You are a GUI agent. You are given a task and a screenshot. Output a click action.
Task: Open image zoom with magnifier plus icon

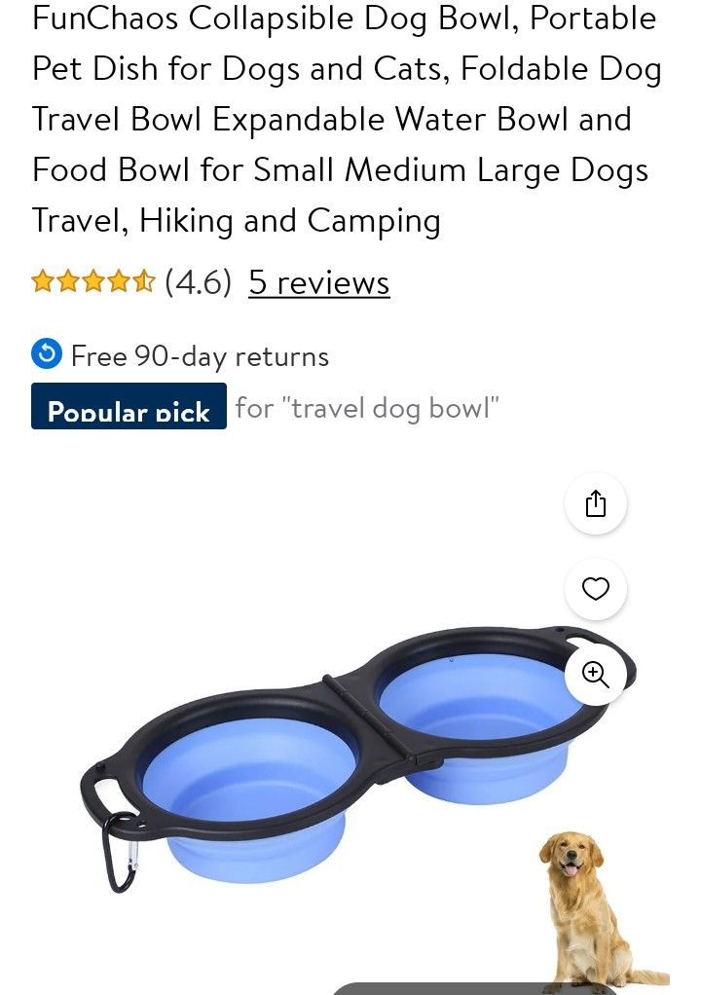click(596, 674)
